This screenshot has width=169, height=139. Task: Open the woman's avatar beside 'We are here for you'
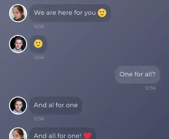coord(18,13)
